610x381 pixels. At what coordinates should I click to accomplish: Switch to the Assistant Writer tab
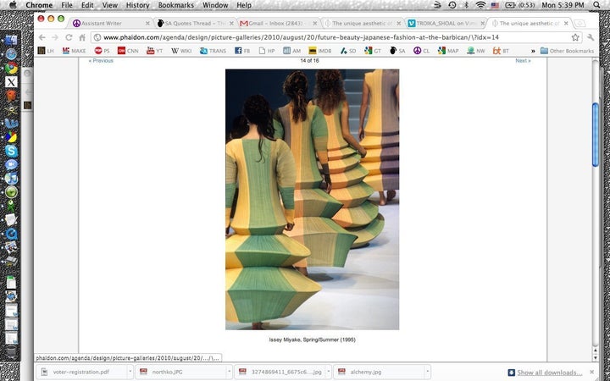click(109, 24)
